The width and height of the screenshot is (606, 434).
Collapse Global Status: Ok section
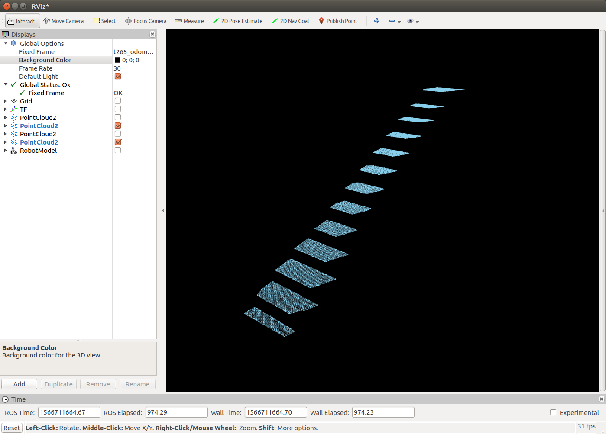pyautogui.click(x=6, y=84)
